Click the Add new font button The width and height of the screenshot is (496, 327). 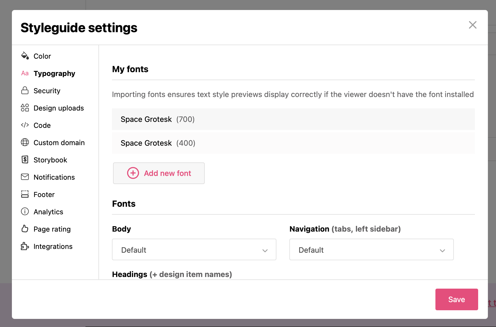click(x=158, y=173)
